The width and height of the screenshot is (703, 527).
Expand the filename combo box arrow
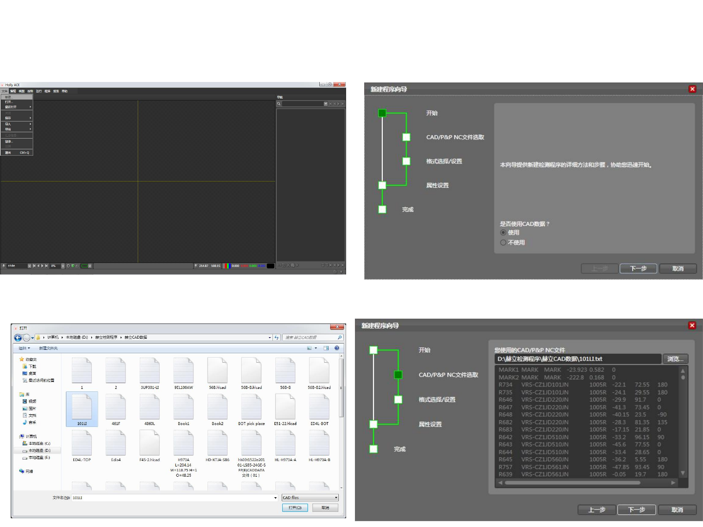[x=275, y=498]
